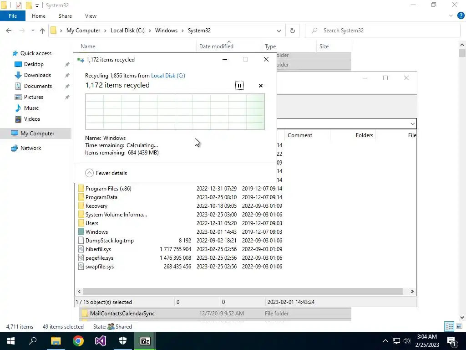466x350 pixels.
Task: Select My Computer in navigation pane
Action: tap(35, 134)
